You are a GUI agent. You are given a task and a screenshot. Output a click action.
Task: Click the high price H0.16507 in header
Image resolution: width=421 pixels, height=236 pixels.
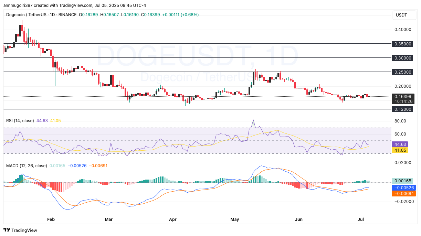109,15
